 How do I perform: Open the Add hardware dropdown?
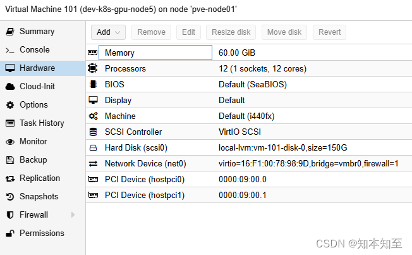tap(109, 32)
